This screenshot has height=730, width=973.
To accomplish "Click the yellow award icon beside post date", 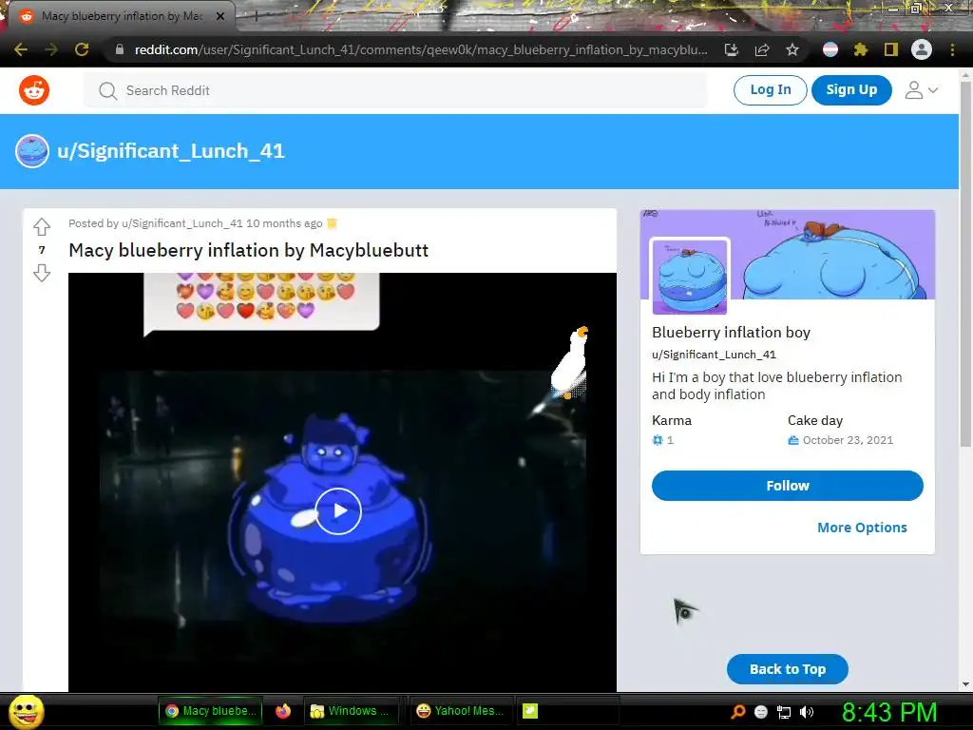I will pos(332,223).
